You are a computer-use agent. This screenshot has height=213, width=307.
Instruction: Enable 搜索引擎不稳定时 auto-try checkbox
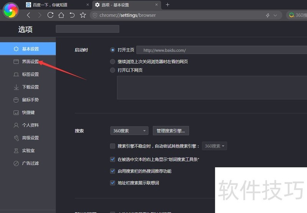112,146
